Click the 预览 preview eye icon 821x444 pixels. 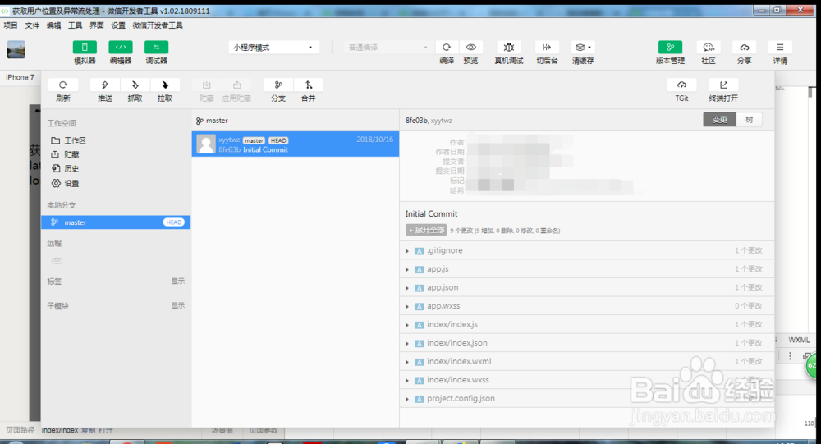click(470, 47)
